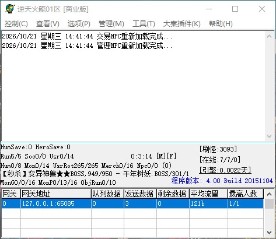Viewport: 276px width, 239px height.
Task: Click the 程序版本 4.00 Build text
Action: 222,181
